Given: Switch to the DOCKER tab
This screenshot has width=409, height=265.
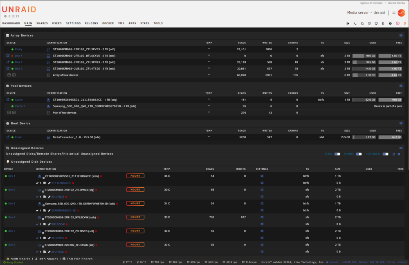Looking at the screenshot, I should coord(108,23).
